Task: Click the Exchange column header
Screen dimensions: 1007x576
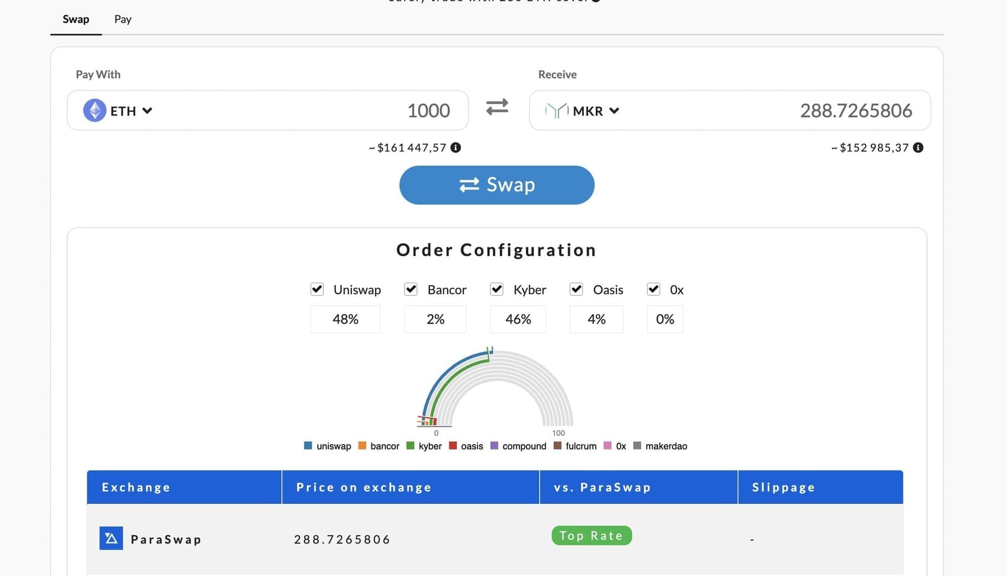Action: pyautogui.click(x=184, y=487)
